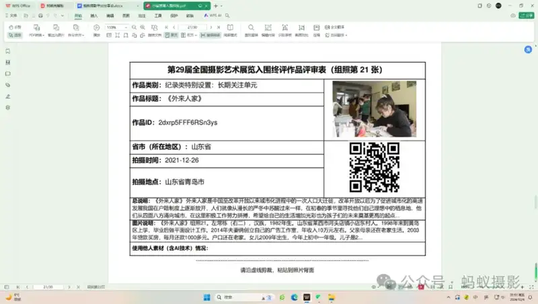Viewport: 538px width, 304px height.
Task: Toggle single page view
Action: (x=171, y=35)
